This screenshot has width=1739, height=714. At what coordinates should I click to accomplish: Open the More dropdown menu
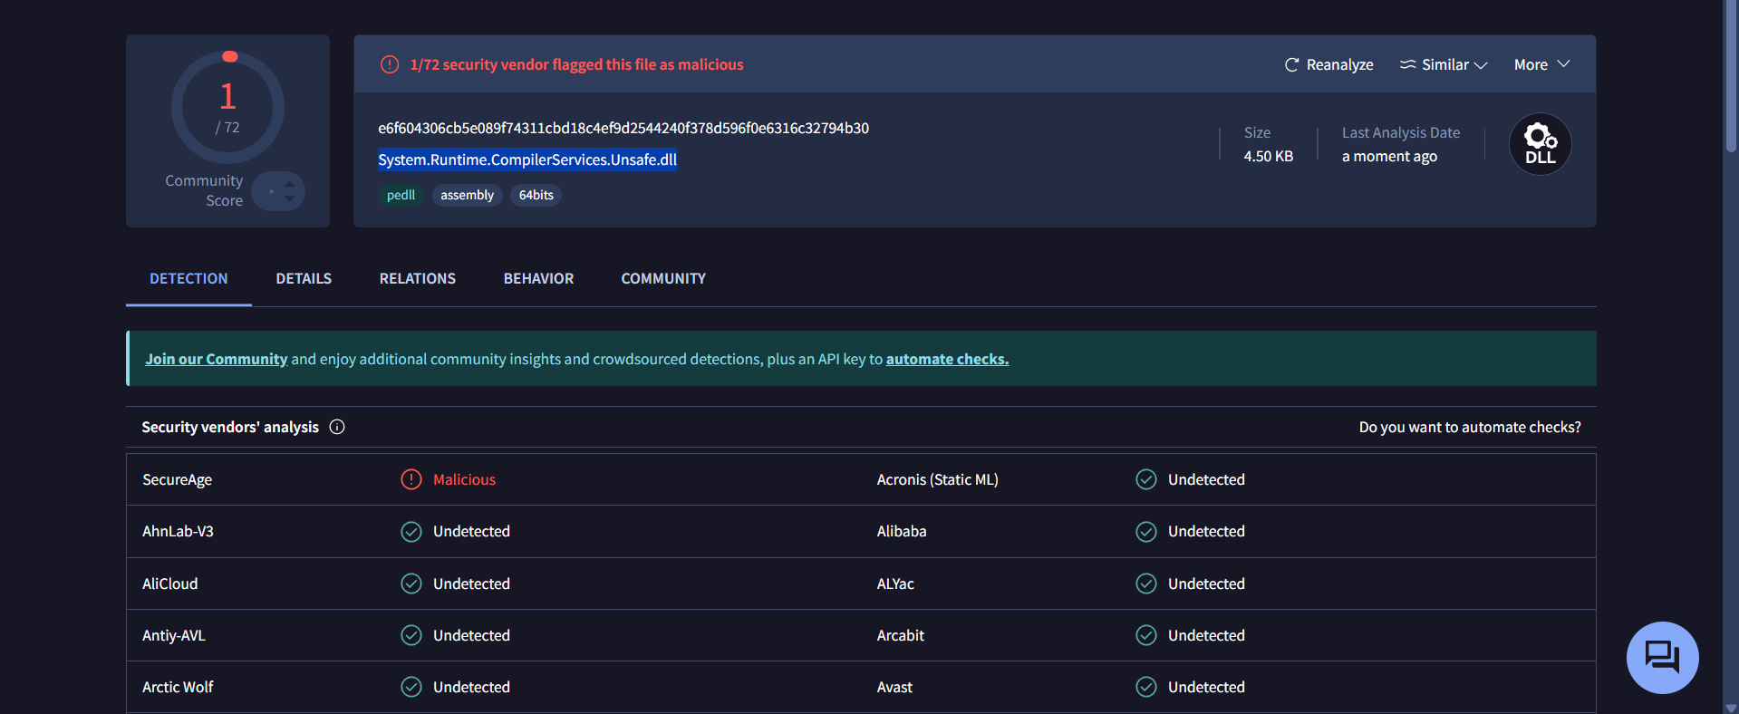[x=1541, y=64]
